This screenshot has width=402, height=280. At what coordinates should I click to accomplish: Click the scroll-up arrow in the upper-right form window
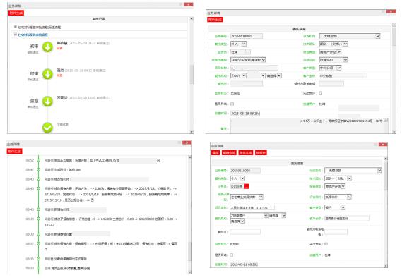[394, 25]
